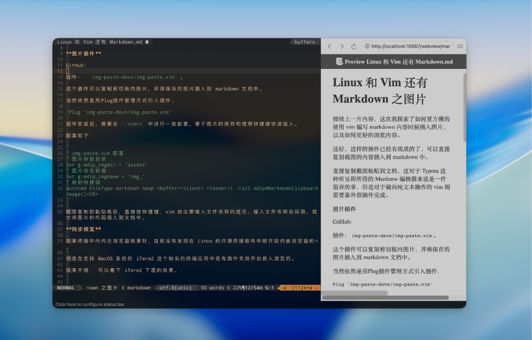Reload the markdown preview page
The width and height of the screenshot is (532, 340).
[x=354, y=46]
